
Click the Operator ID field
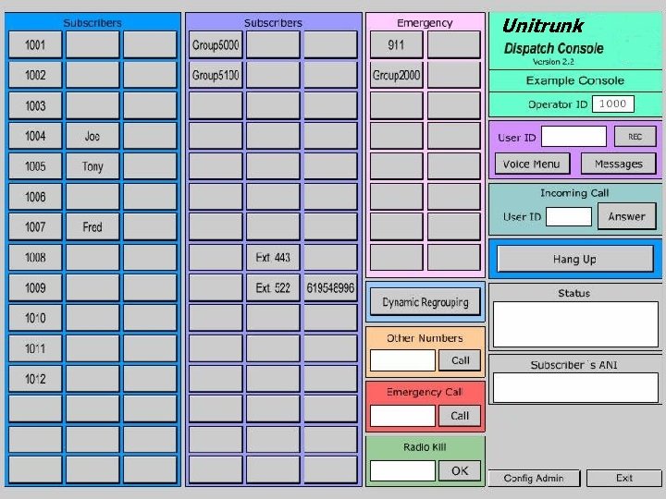tap(613, 103)
